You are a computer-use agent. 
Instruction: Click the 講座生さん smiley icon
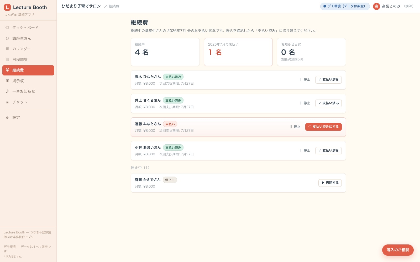pyautogui.click(x=7, y=38)
